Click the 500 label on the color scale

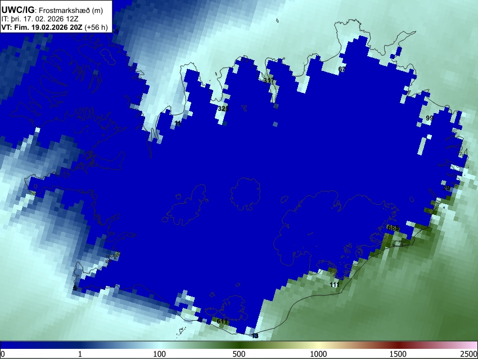(239, 354)
